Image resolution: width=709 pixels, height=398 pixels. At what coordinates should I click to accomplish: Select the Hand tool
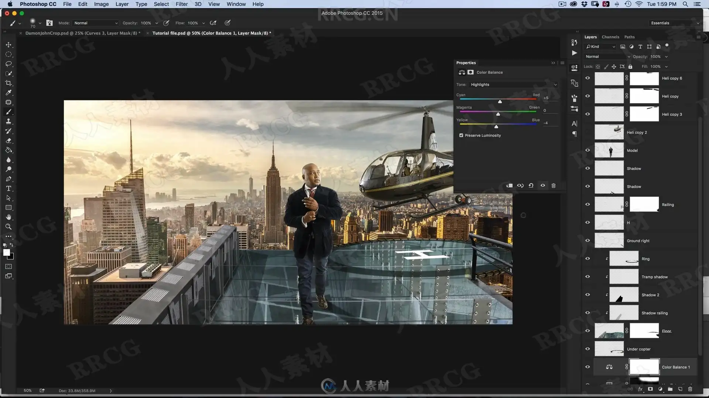click(x=8, y=217)
